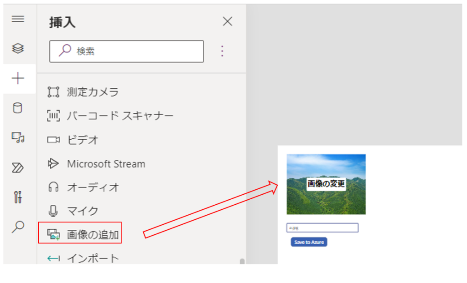Open Power Automate icon in sidebar

pyautogui.click(x=18, y=167)
